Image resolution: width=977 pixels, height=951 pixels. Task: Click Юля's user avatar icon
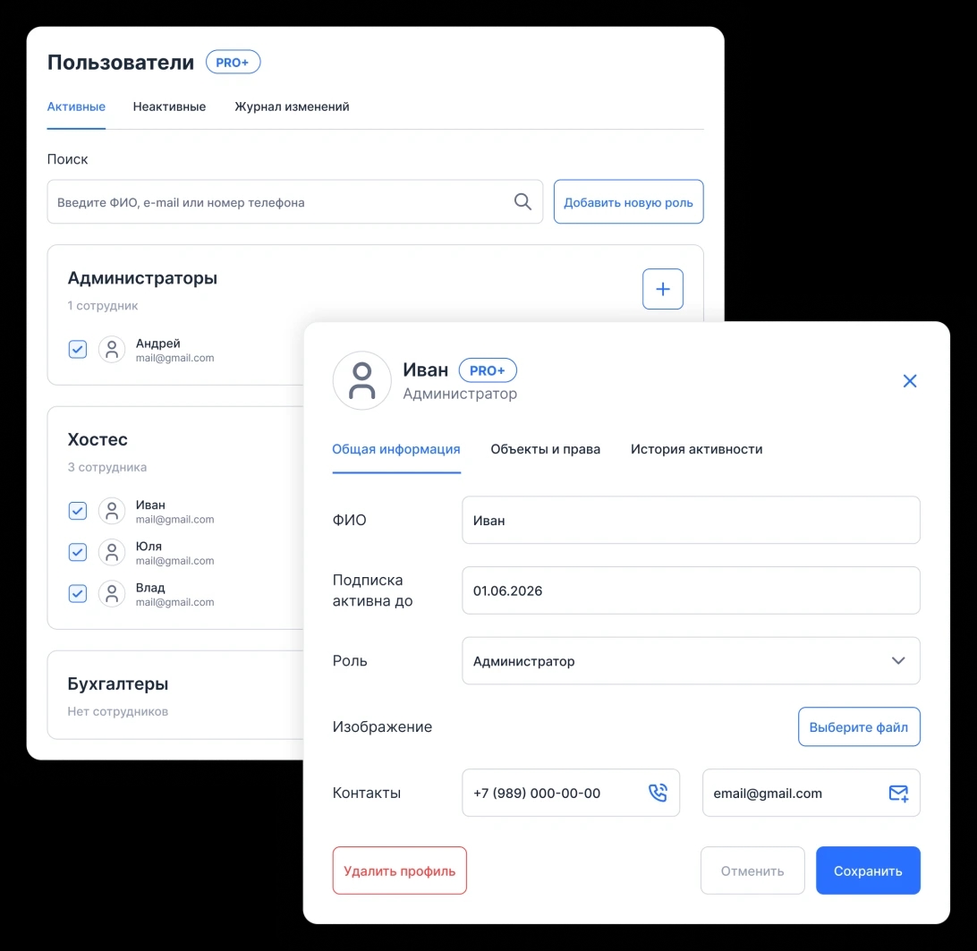[x=112, y=552]
